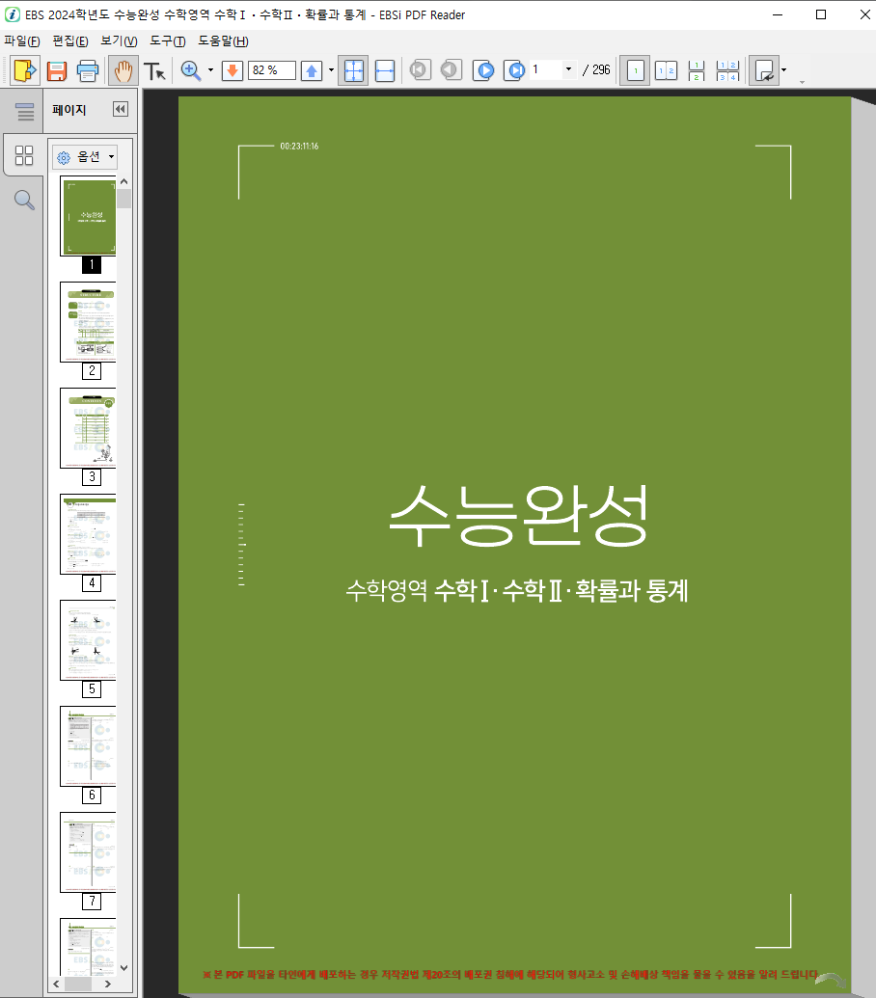Collapse the 페이지 side panel
Screen dimensions: 876x998
click(121, 110)
